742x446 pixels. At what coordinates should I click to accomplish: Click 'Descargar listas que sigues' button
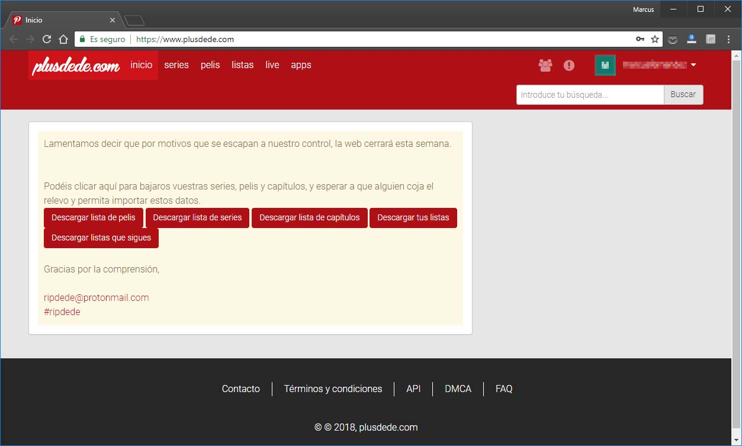coord(101,238)
